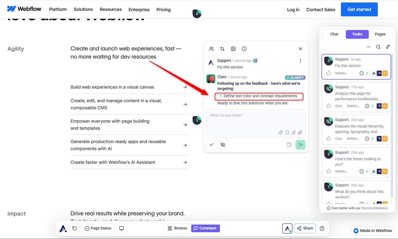Switch to the Pages tab
Viewport: 398px width, 239px height.
[380, 34]
